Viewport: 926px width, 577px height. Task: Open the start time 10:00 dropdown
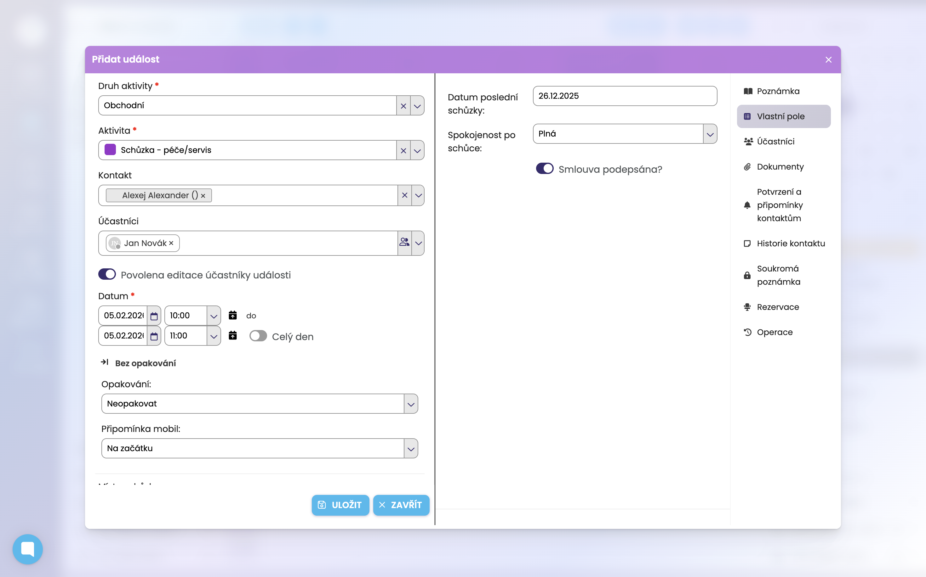coord(214,316)
